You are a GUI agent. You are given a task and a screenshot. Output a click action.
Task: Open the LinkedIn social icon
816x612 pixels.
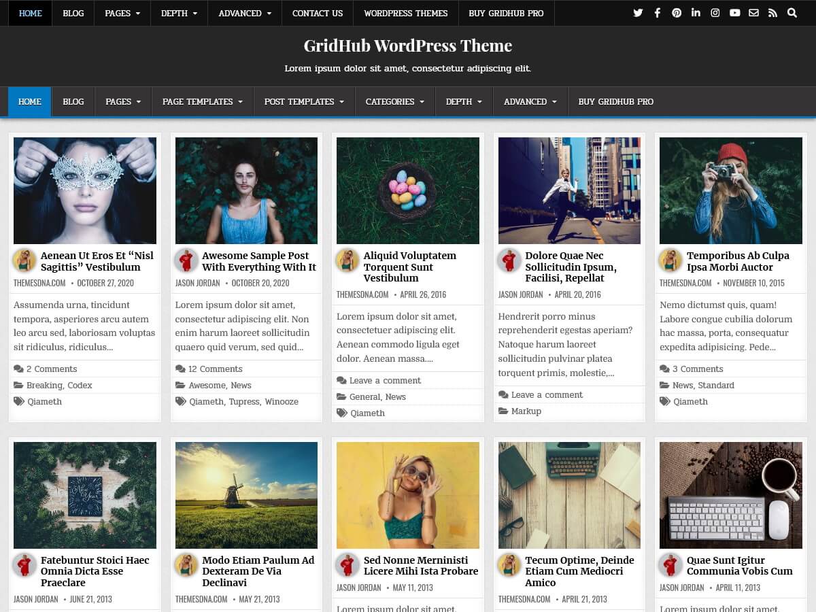pos(696,12)
